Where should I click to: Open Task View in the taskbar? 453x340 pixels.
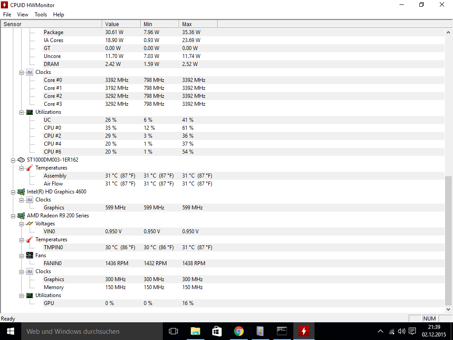[173, 331]
